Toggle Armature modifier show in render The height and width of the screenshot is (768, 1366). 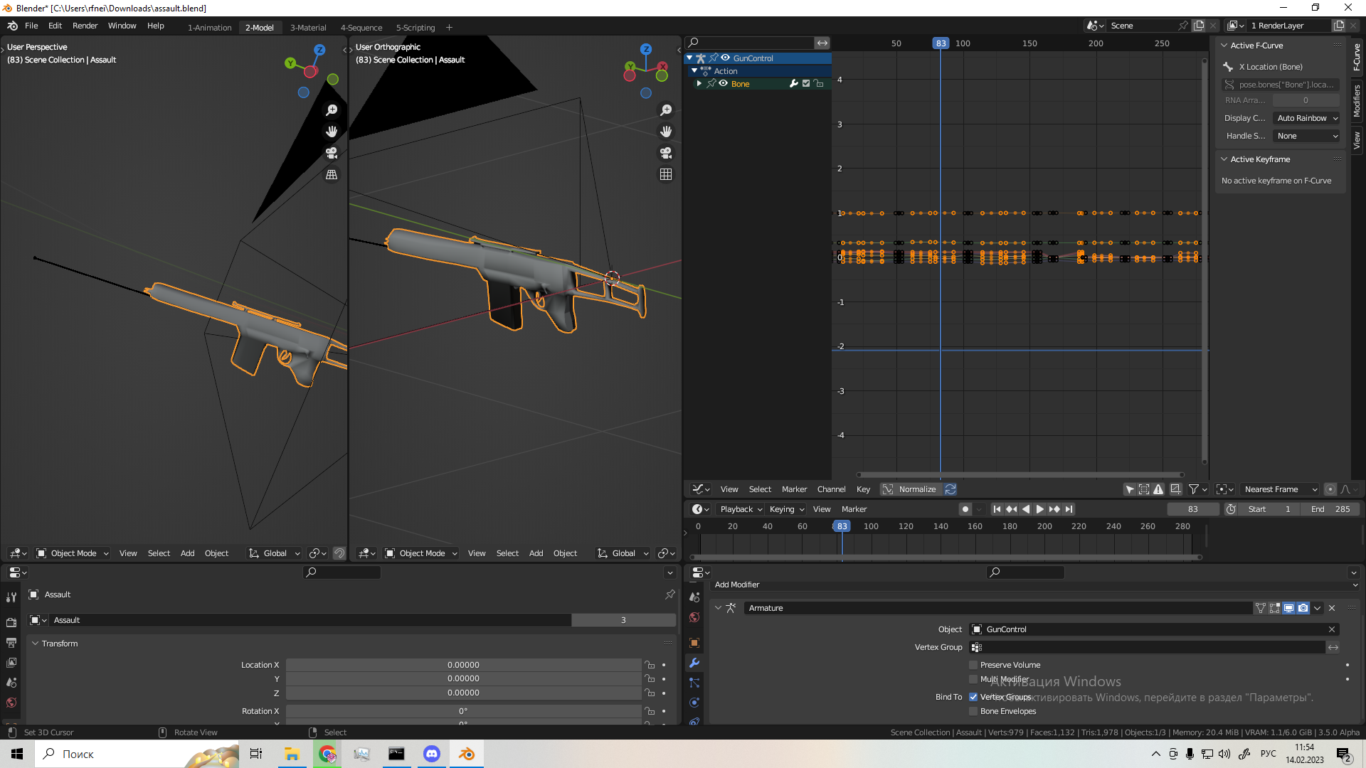(x=1303, y=608)
